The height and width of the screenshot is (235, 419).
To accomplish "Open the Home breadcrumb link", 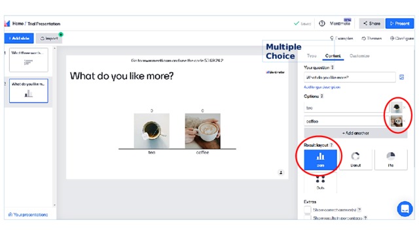I will 18,23.
